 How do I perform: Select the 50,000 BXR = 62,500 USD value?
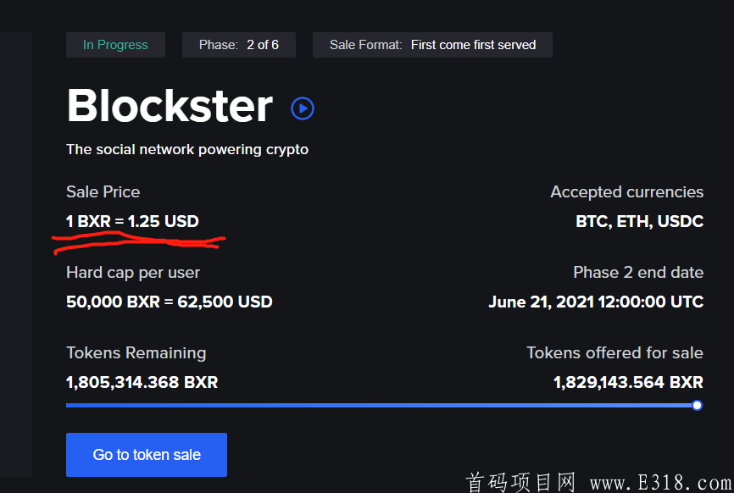point(170,302)
